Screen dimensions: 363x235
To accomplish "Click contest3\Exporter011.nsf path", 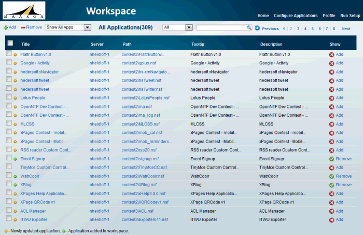I will pyautogui.click(x=145, y=220).
